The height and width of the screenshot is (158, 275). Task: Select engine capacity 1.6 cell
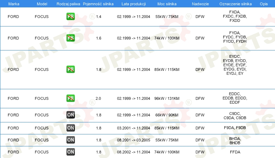tap(98, 38)
